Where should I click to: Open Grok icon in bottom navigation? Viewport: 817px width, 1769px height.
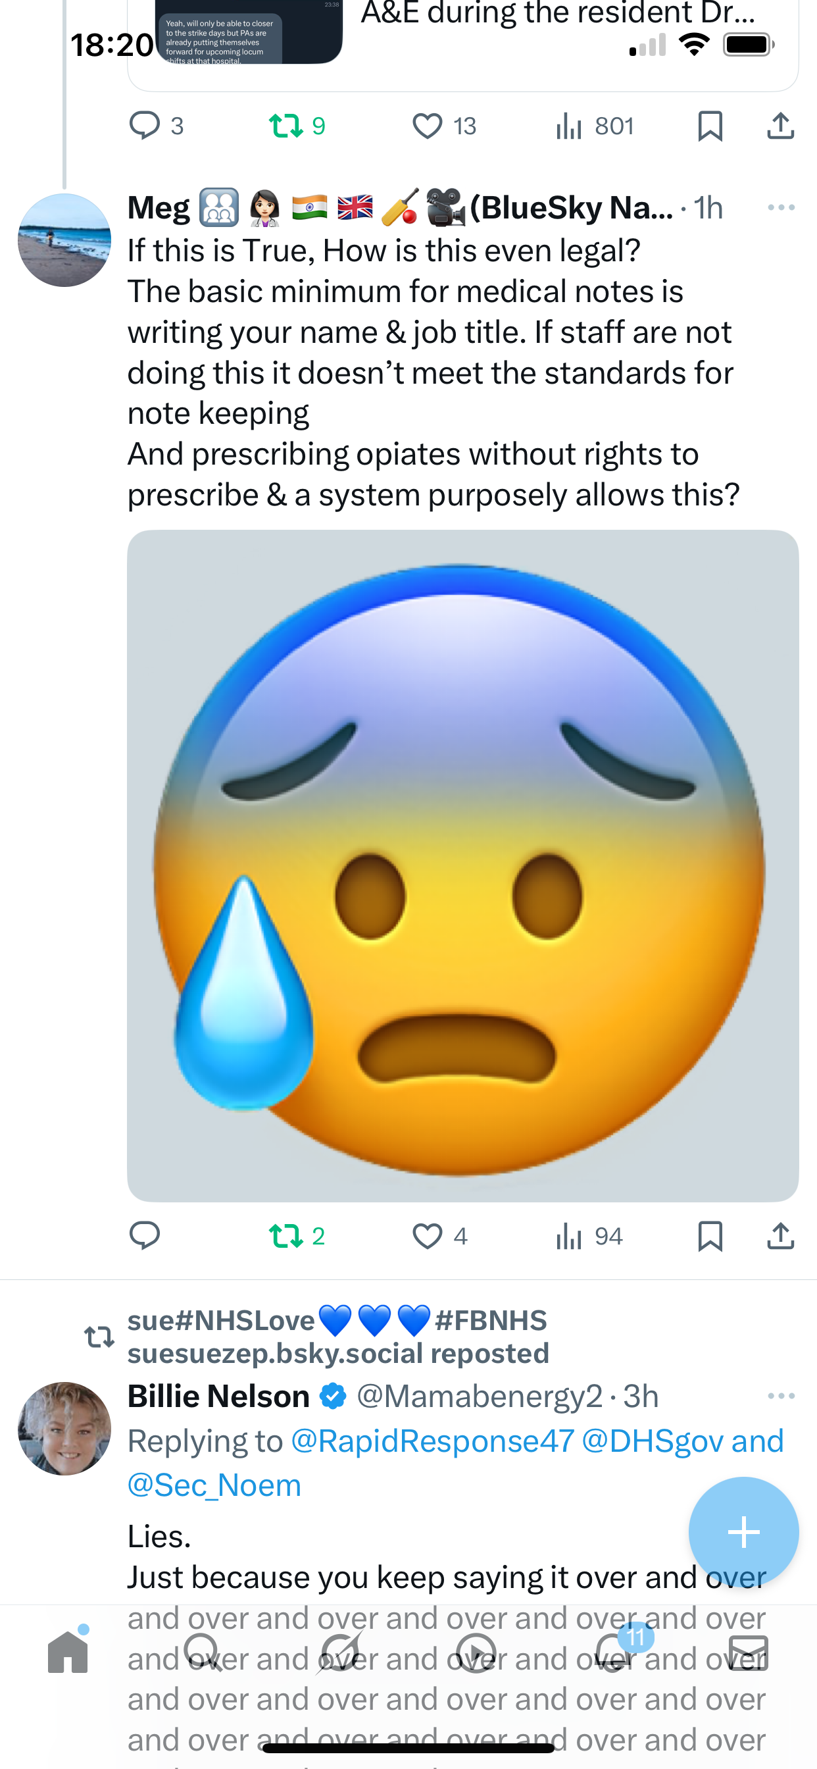pos(339,1652)
